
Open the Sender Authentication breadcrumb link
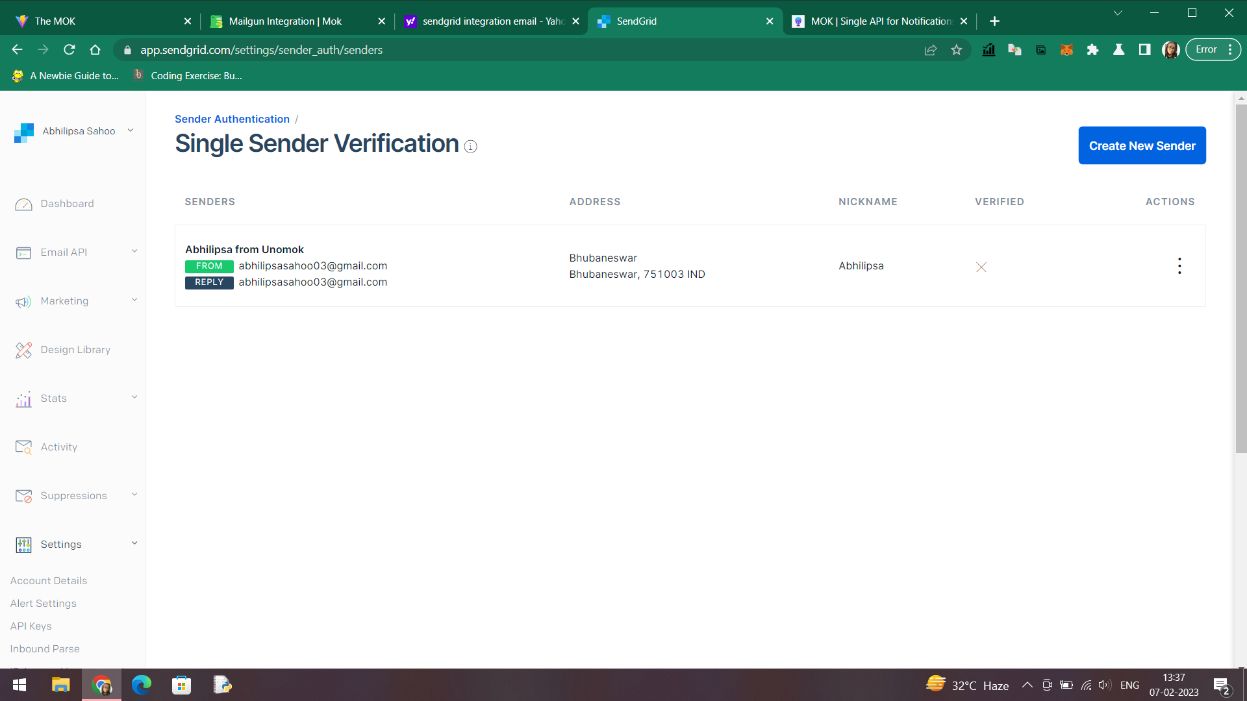(x=232, y=119)
